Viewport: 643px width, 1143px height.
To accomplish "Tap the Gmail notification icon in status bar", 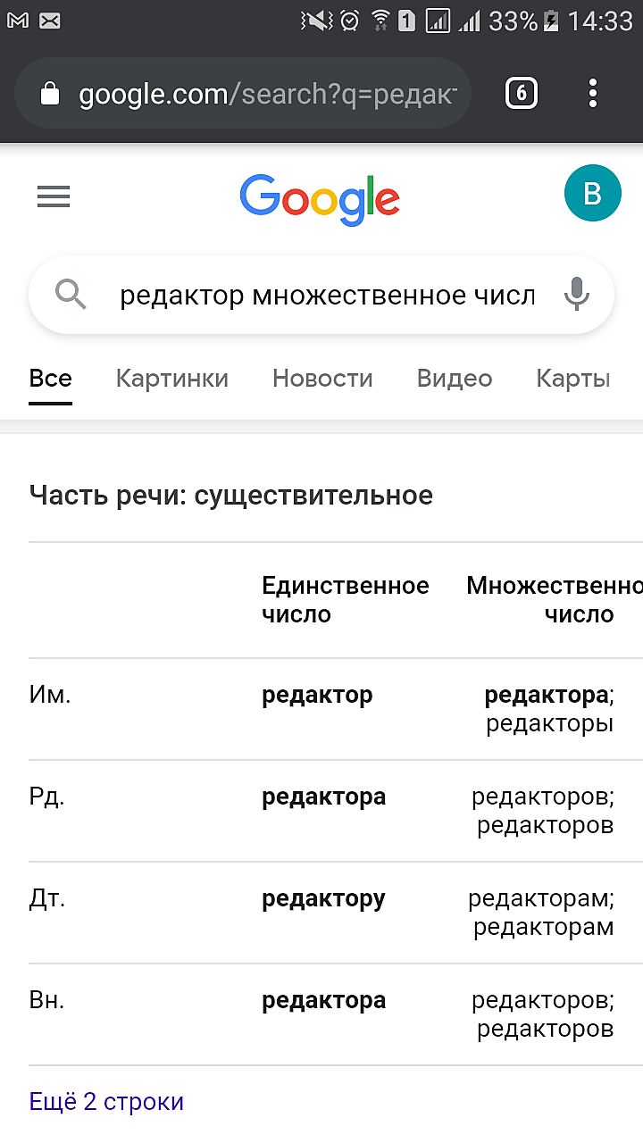I will pyautogui.click(x=17, y=21).
